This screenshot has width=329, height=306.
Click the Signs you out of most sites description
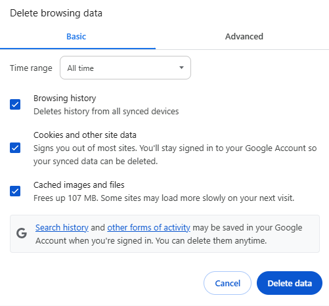tap(175, 155)
